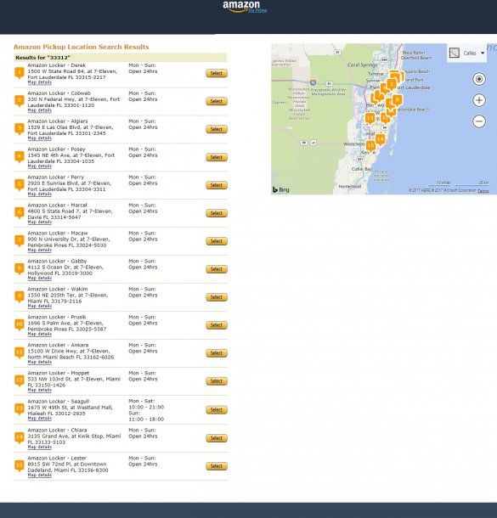Image resolution: width=497 pixels, height=518 pixels.
Task: Click orange marker 12 beside Locker Moppet
Action: (x=20, y=381)
